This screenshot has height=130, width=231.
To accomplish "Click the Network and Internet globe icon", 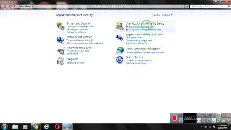I will [x=61, y=40].
